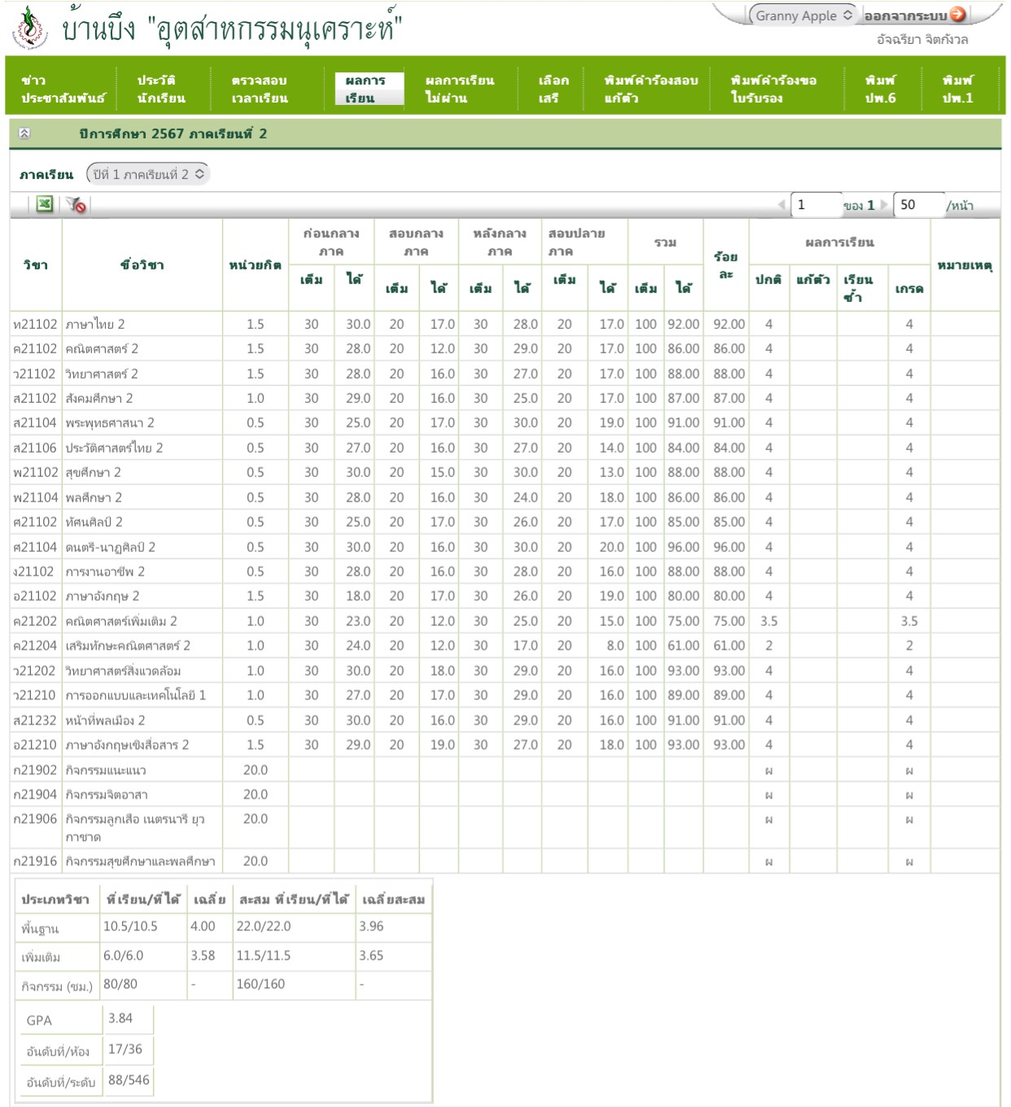The width and height of the screenshot is (1011, 1107).
Task: Sort by the วิชา column header
Action: click(36, 265)
